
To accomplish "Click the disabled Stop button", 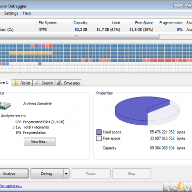I will click(x=131, y=173).
